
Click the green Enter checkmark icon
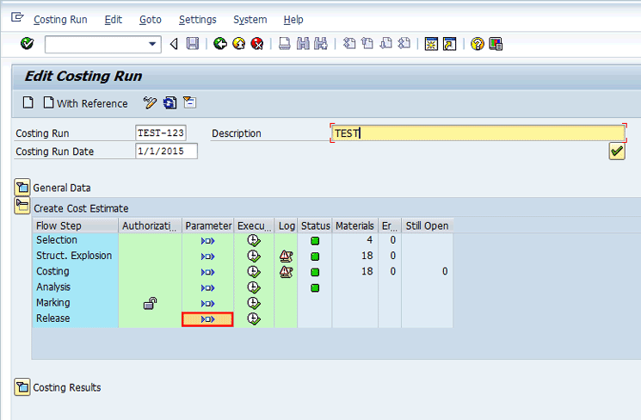tap(27, 43)
